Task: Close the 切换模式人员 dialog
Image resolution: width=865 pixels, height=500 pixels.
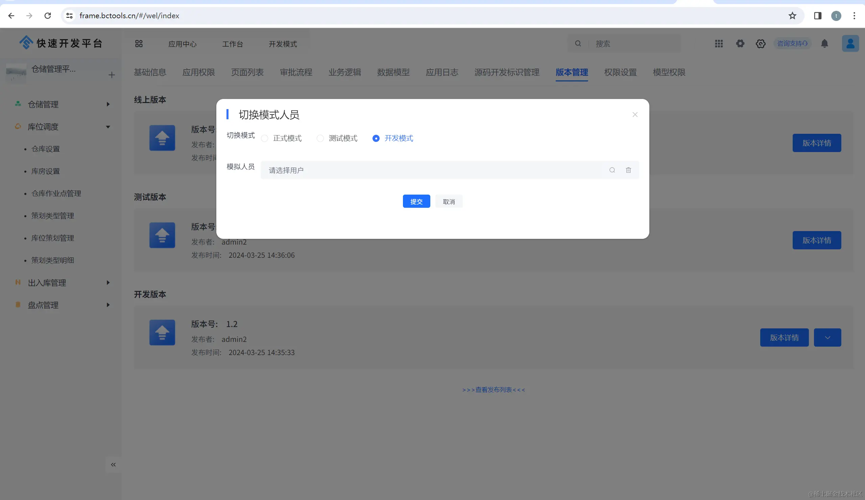Action: [635, 115]
